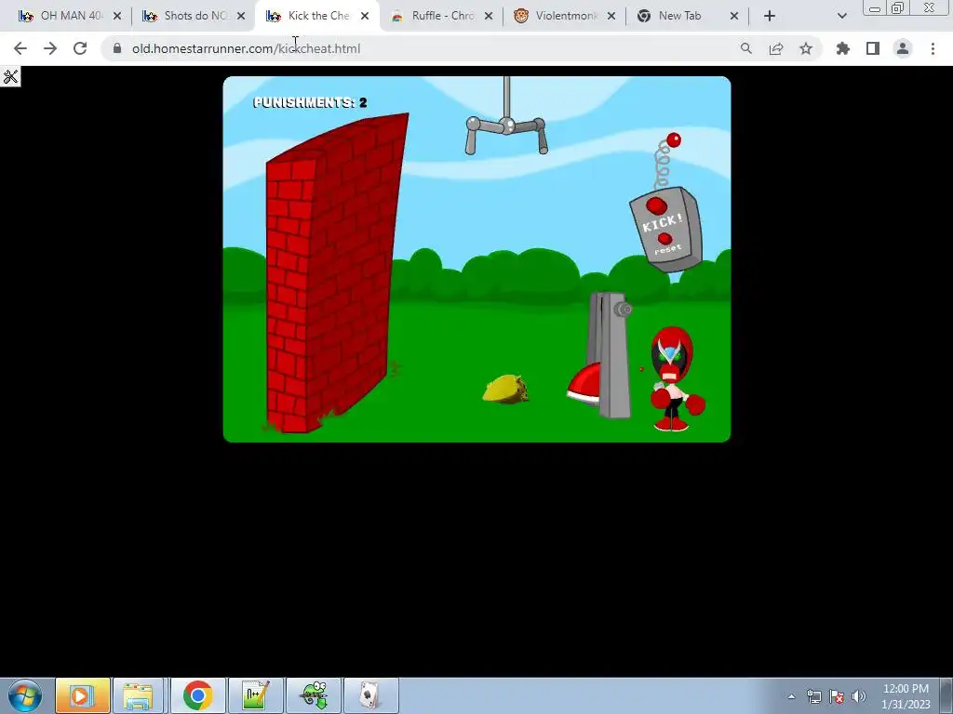Show hidden system tray icons
Image resolution: width=953 pixels, height=714 pixels.
[x=791, y=697]
